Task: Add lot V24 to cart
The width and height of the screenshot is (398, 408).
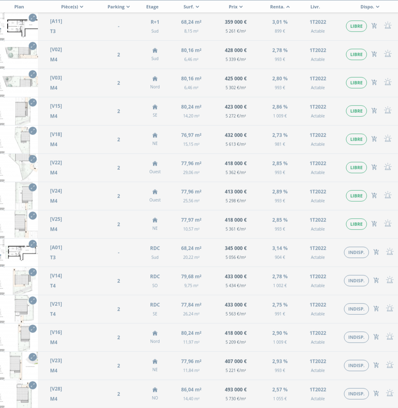Action: pyautogui.click(x=374, y=196)
